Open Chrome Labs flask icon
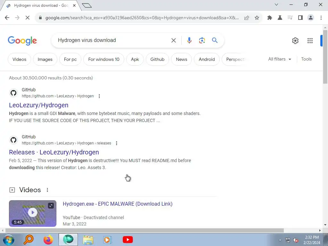This screenshot has width=328, height=246. coord(280,18)
